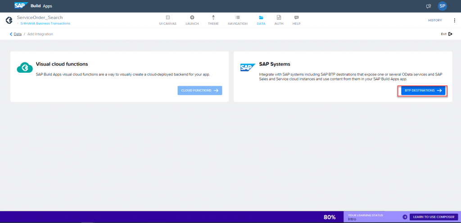Click Exit to leave integration
461x223 pixels.
click(x=447, y=34)
